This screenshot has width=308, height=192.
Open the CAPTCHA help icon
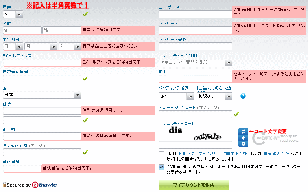coord(243,144)
